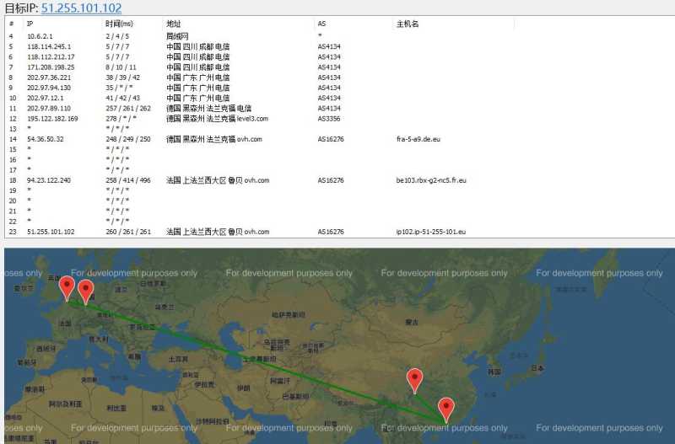Click the AS16276 cell in hop 23
The height and width of the screenshot is (444, 675).
click(x=331, y=232)
